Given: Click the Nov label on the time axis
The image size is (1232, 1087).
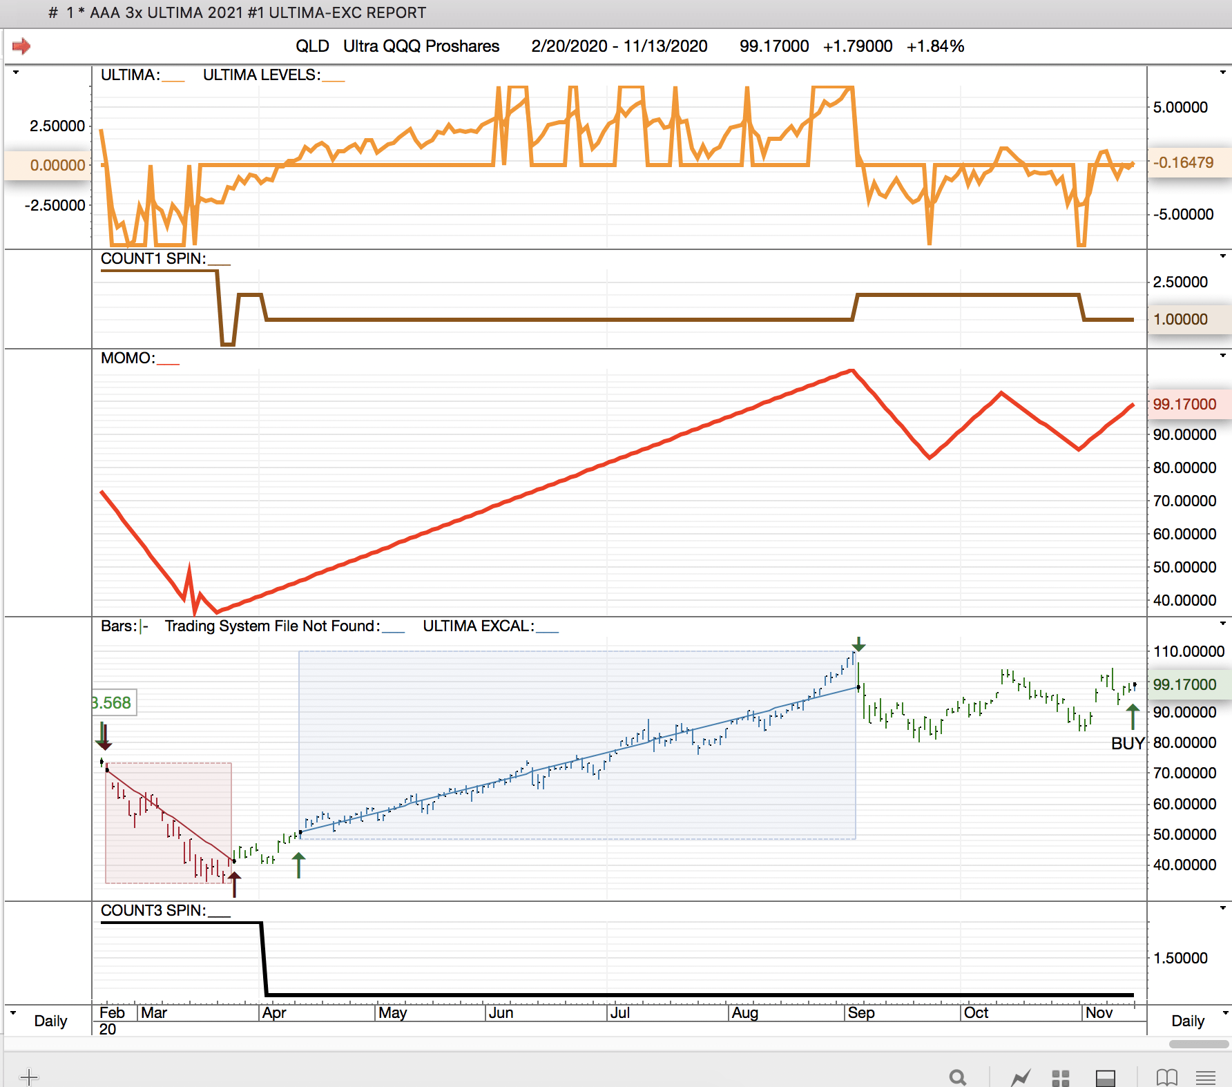Looking at the screenshot, I should 1099,1012.
